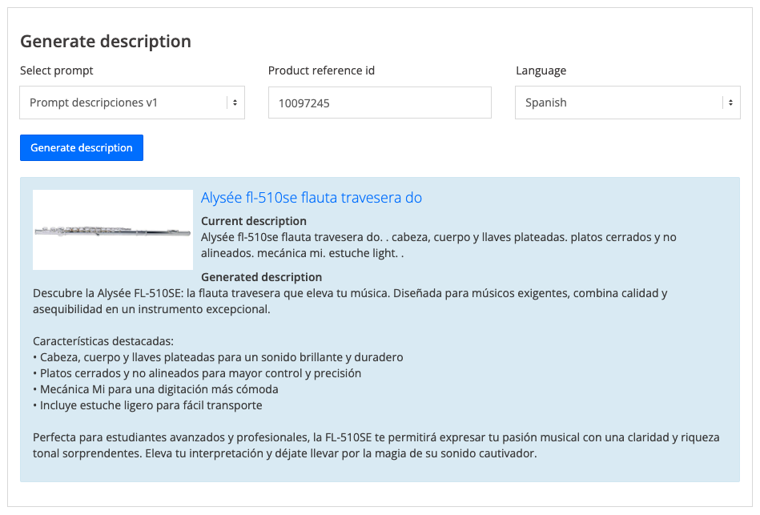
Task: Click the "Platos cerrados y no alineados" bullet
Action: pos(197,373)
